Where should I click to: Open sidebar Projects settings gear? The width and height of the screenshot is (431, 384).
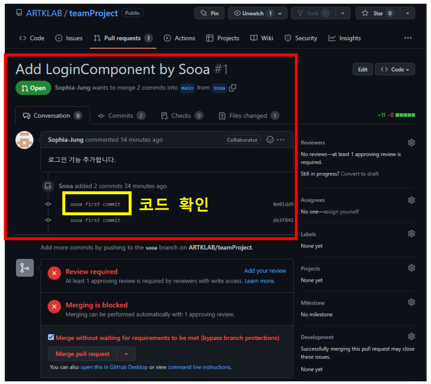pyautogui.click(x=411, y=268)
